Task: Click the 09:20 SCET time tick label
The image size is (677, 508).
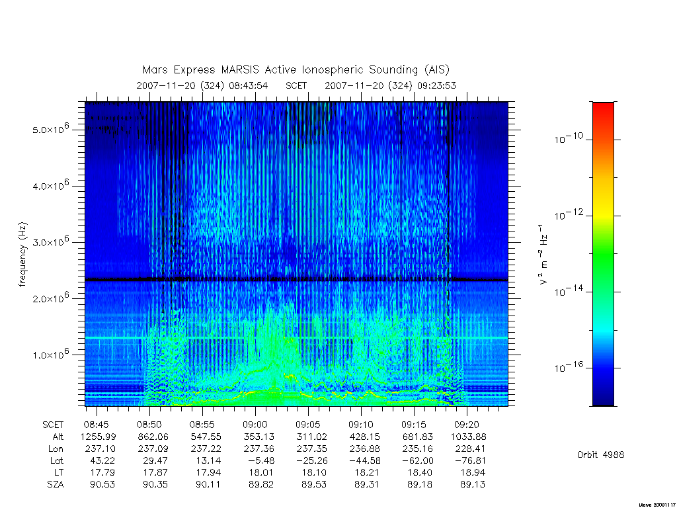Action: click(x=467, y=425)
